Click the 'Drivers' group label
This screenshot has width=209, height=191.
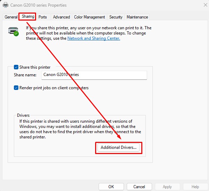pyautogui.click(x=23, y=115)
